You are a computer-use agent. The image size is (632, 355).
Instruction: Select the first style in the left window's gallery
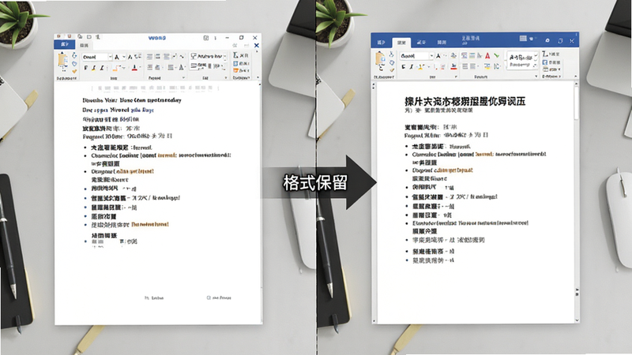pyautogui.click(x=206, y=56)
